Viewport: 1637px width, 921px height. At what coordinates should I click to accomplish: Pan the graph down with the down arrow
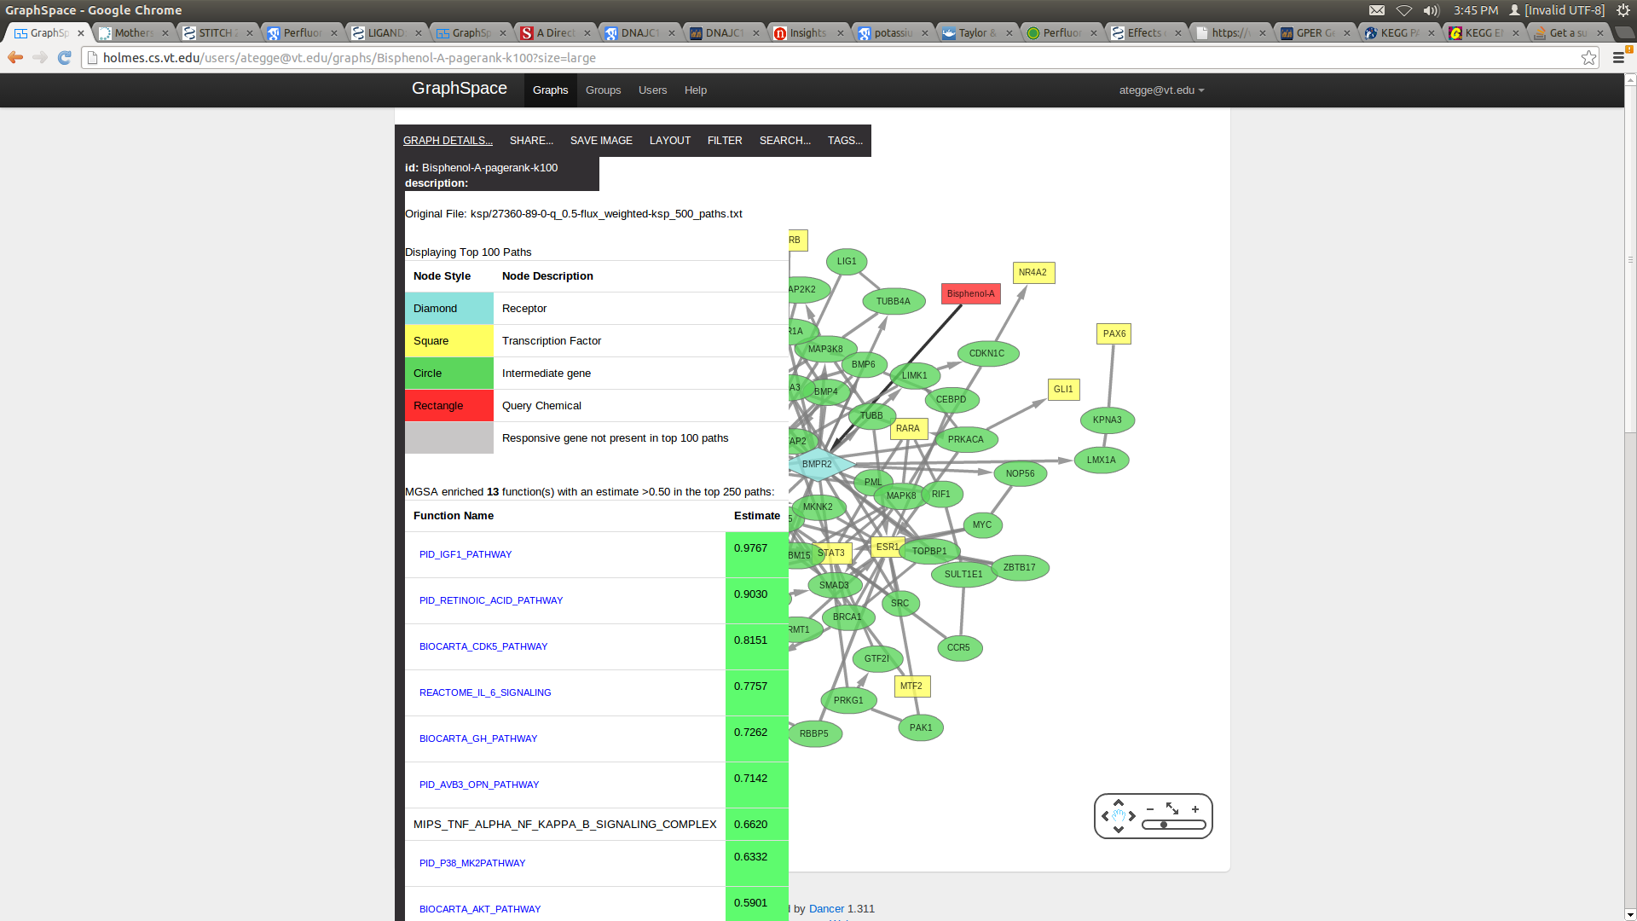point(1119,830)
